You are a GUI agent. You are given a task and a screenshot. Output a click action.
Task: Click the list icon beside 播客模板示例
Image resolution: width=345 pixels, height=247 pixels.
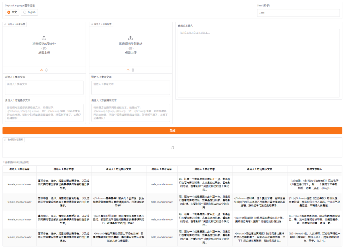coord(4,163)
